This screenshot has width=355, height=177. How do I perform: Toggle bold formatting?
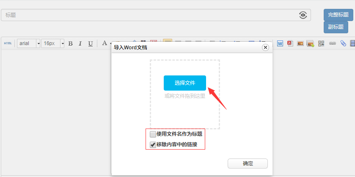71,43
